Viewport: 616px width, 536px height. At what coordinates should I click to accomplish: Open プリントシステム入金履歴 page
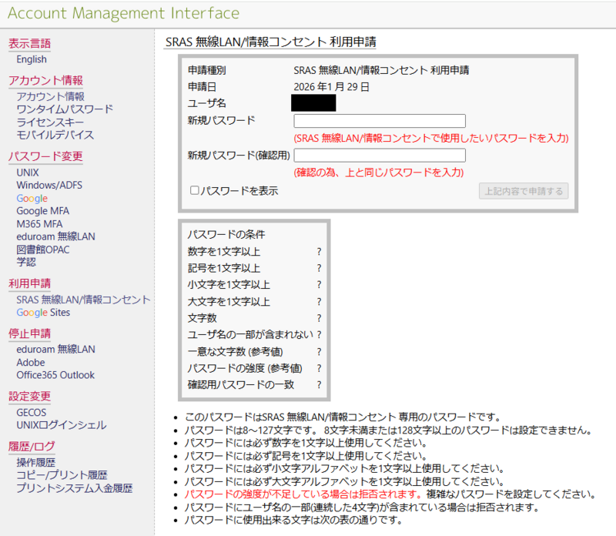[74, 488]
